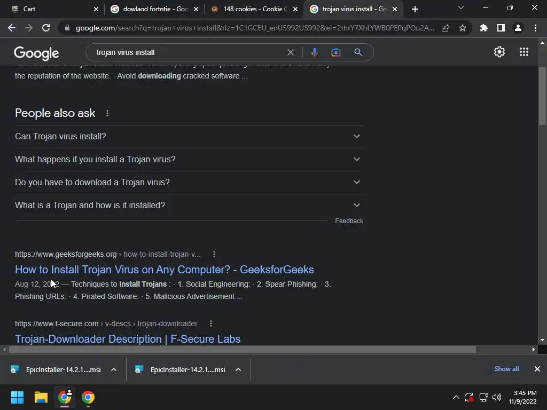The width and height of the screenshot is (547, 410).
Task: Reload the current page
Action: [x=46, y=28]
